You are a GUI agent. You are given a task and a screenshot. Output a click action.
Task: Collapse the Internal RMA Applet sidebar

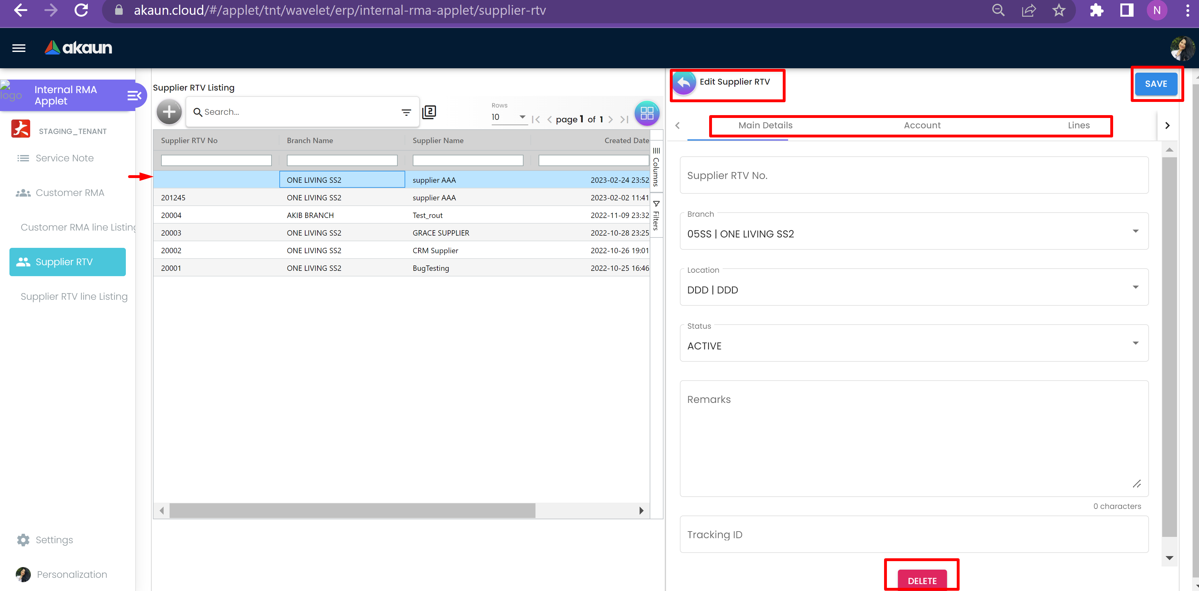pyautogui.click(x=134, y=95)
